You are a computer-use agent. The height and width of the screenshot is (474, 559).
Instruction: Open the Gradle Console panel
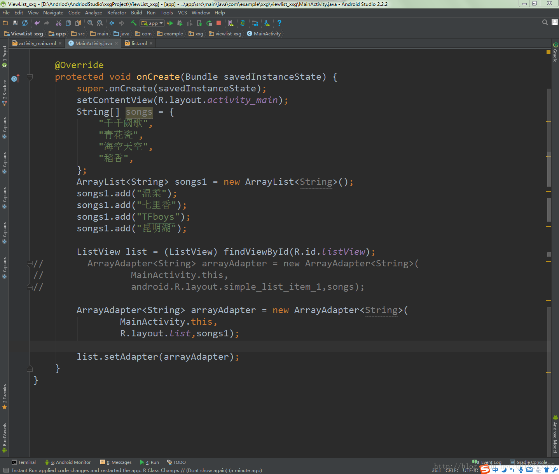529,462
